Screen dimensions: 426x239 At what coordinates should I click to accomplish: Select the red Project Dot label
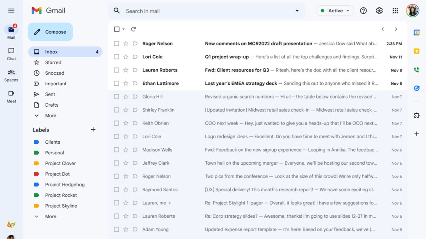point(57,174)
